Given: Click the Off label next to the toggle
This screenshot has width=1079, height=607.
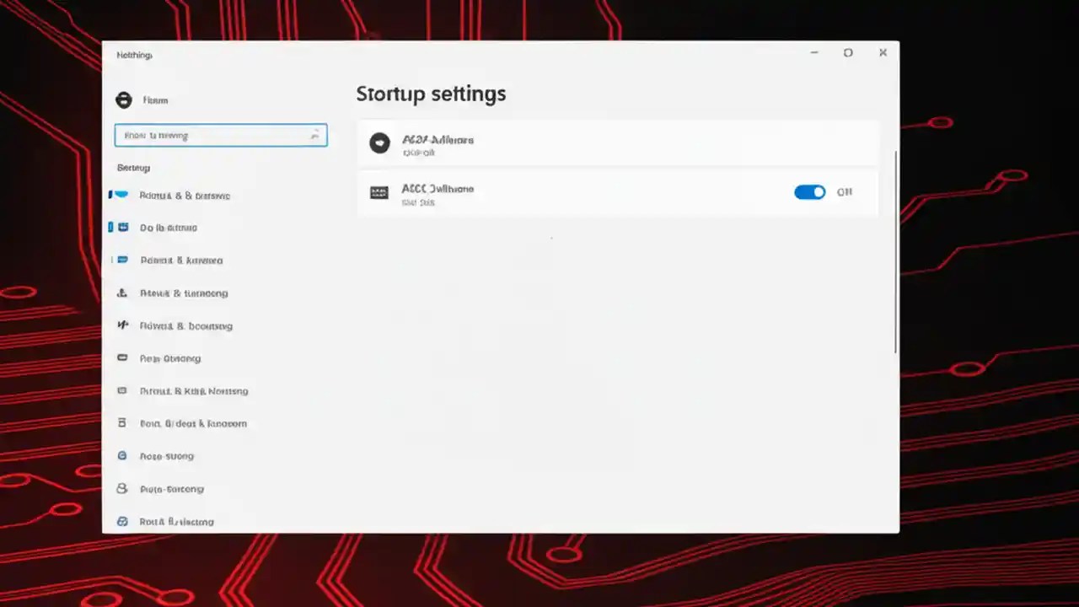Looking at the screenshot, I should [844, 191].
